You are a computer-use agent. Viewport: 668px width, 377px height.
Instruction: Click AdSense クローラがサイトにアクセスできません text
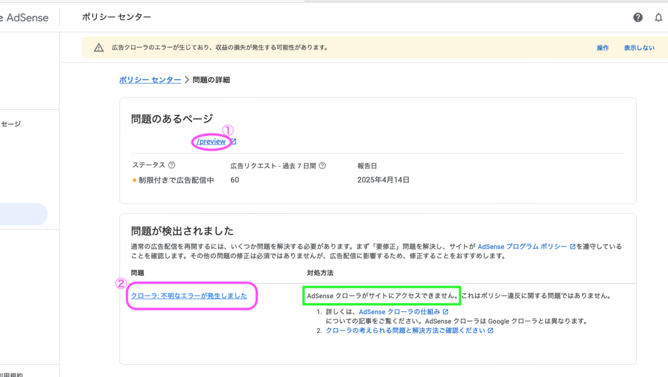tap(383, 296)
